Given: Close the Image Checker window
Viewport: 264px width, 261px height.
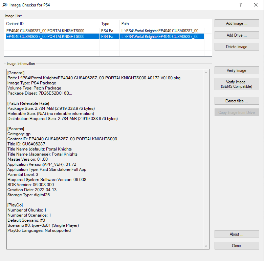Looking at the screenshot, I should click(x=256, y=5).
